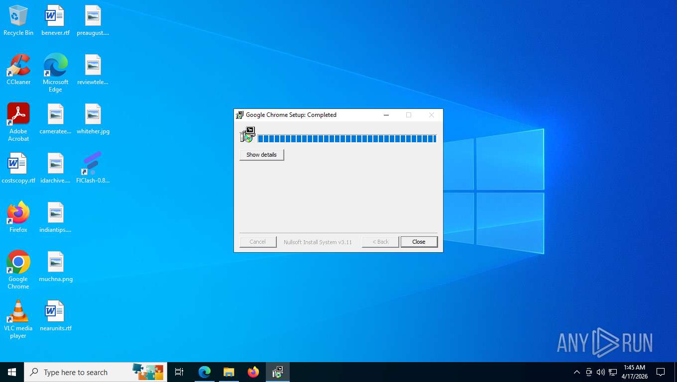Open the Windows Start menu
Image resolution: width=677 pixels, height=382 pixels.
(x=12, y=372)
